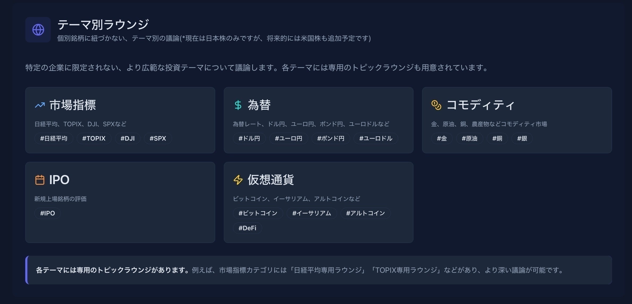Select the #日経平均 tag
Screen dimensions: 632x304
[53, 138]
